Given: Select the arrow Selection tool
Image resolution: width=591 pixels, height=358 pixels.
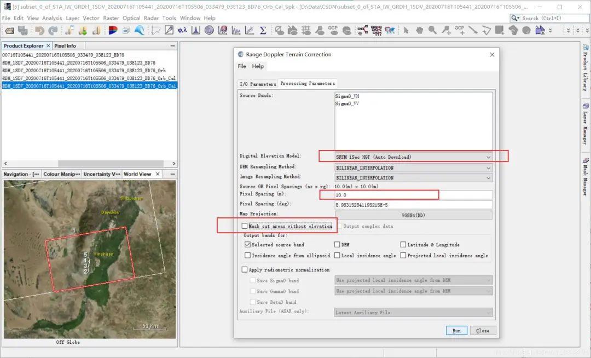Looking at the screenshot, I should click(406, 30).
